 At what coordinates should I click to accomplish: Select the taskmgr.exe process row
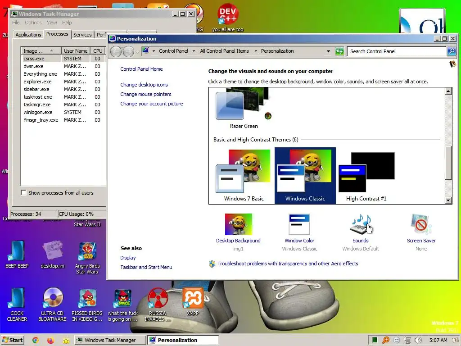[x=63, y=105]
